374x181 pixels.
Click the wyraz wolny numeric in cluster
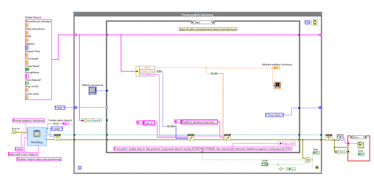(27, 97)
